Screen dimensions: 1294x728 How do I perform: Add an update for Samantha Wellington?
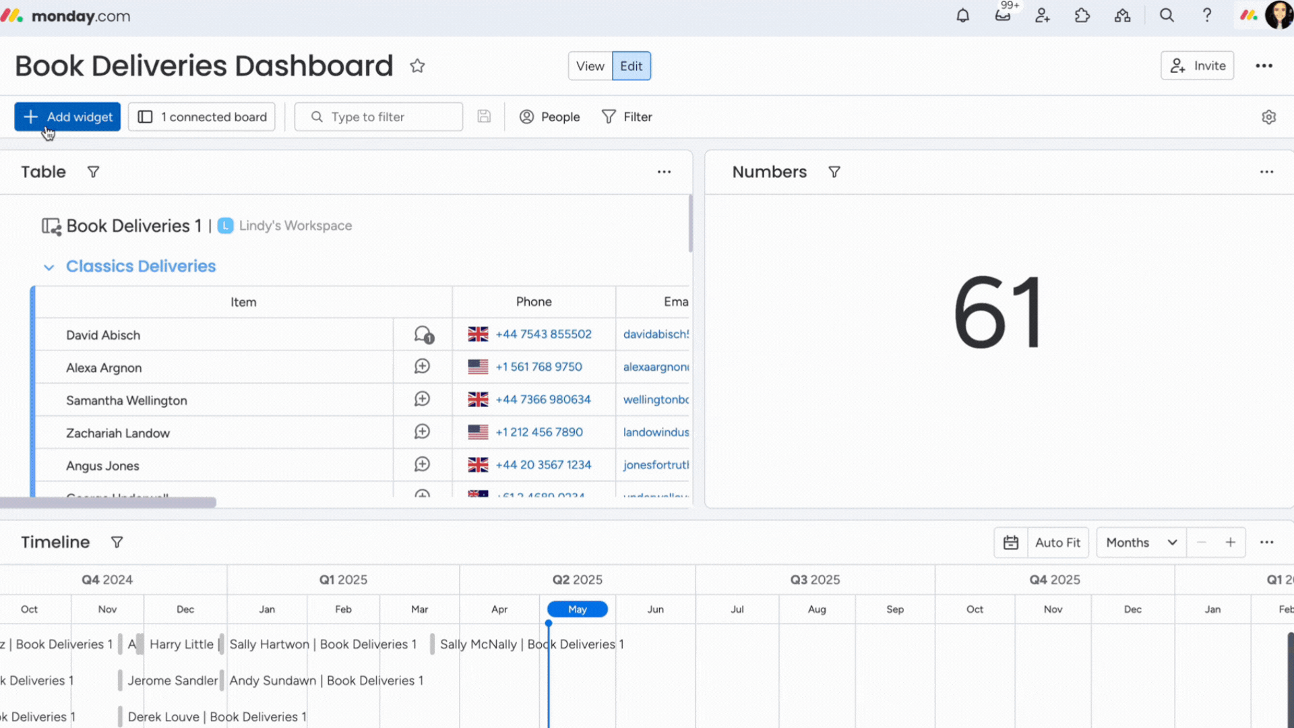pyautogui.click(x=422, y=399)
